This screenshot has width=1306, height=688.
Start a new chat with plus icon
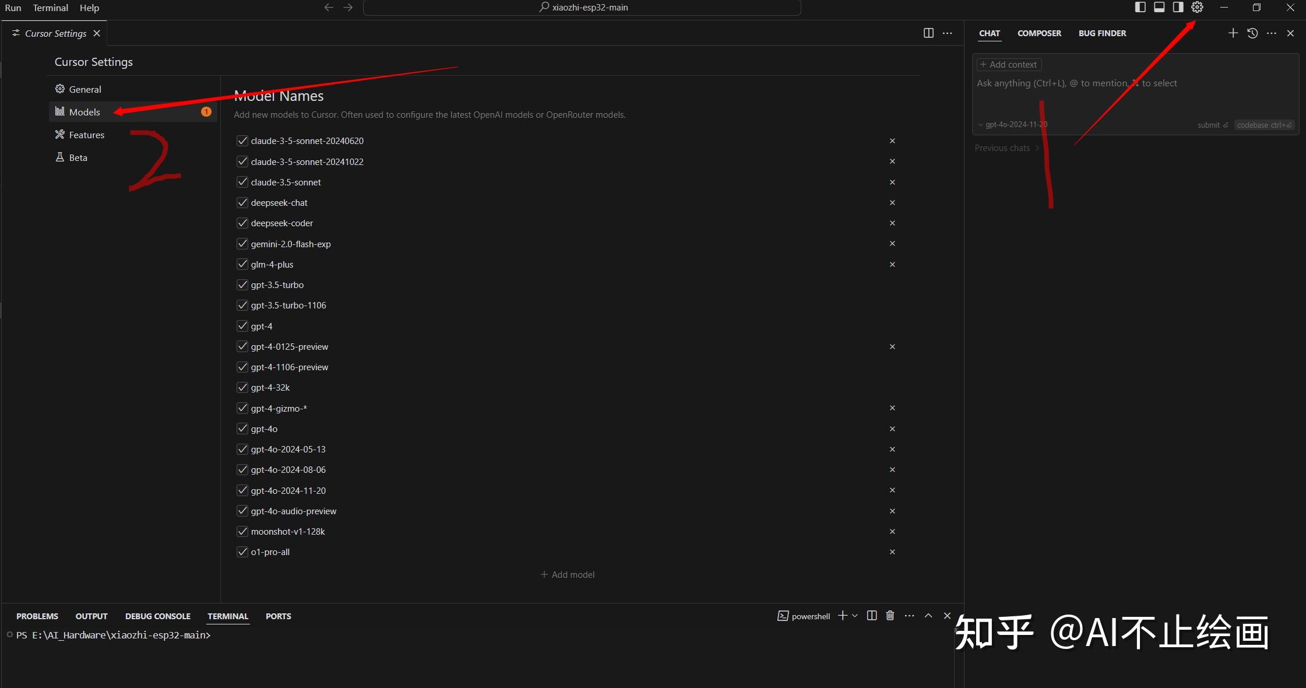1233,33
